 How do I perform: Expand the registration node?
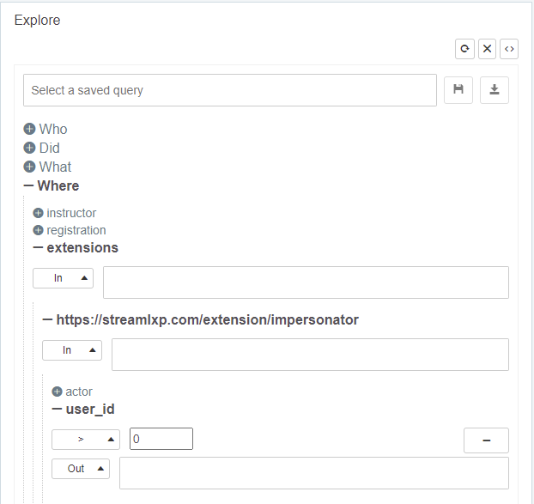(38, 230)
